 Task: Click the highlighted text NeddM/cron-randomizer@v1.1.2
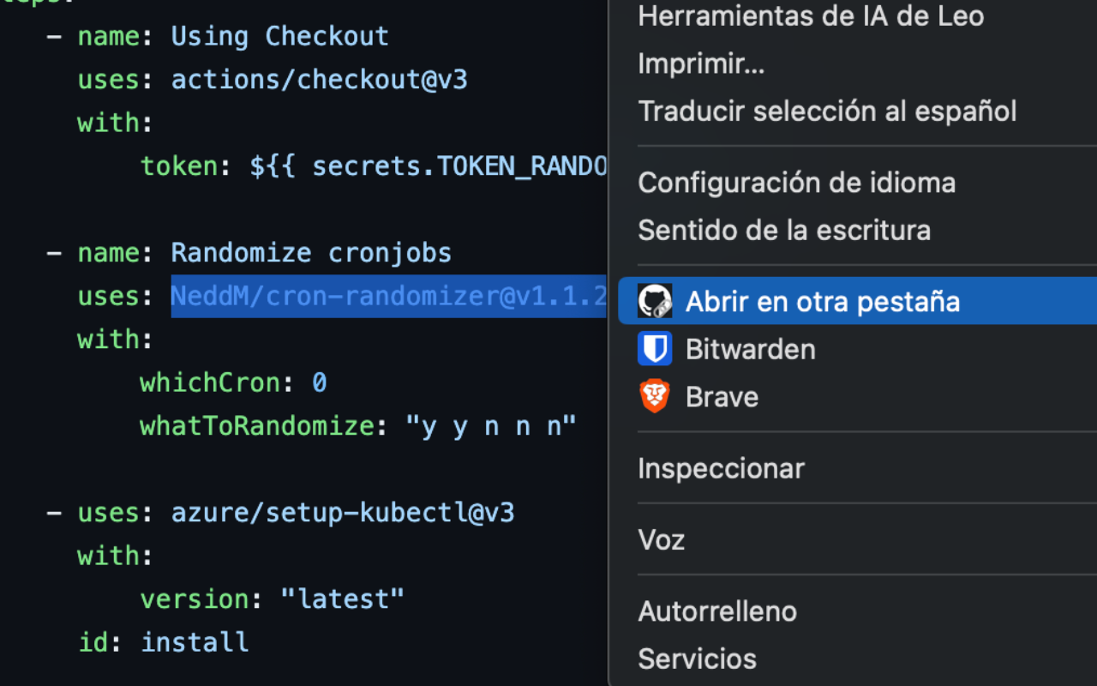389,296
